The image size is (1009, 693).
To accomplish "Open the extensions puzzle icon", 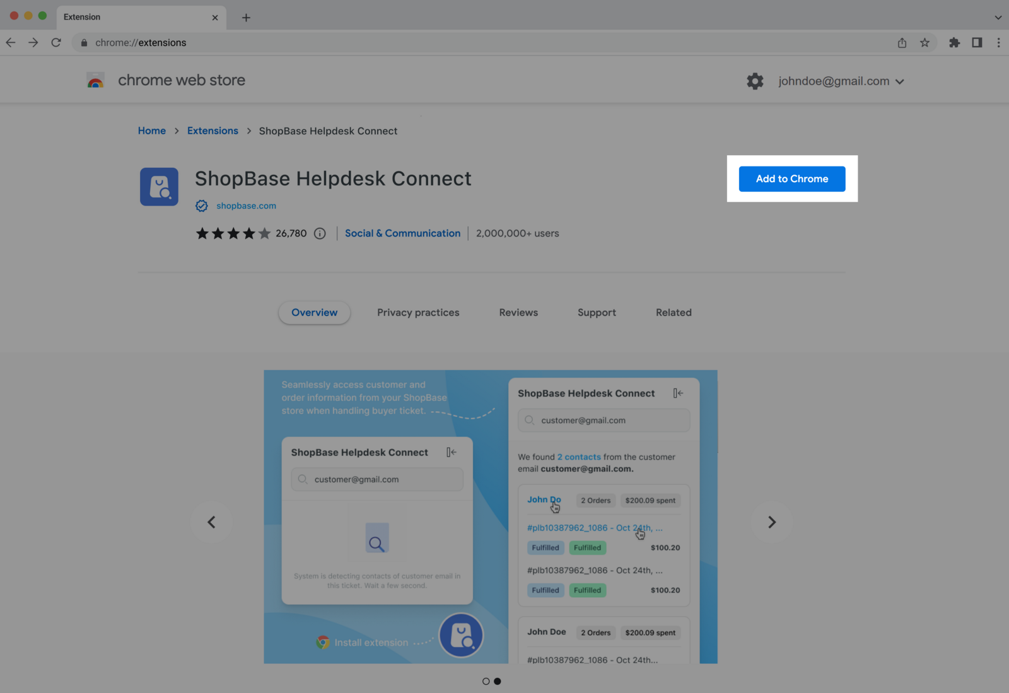I will click(x=954, y=42).
